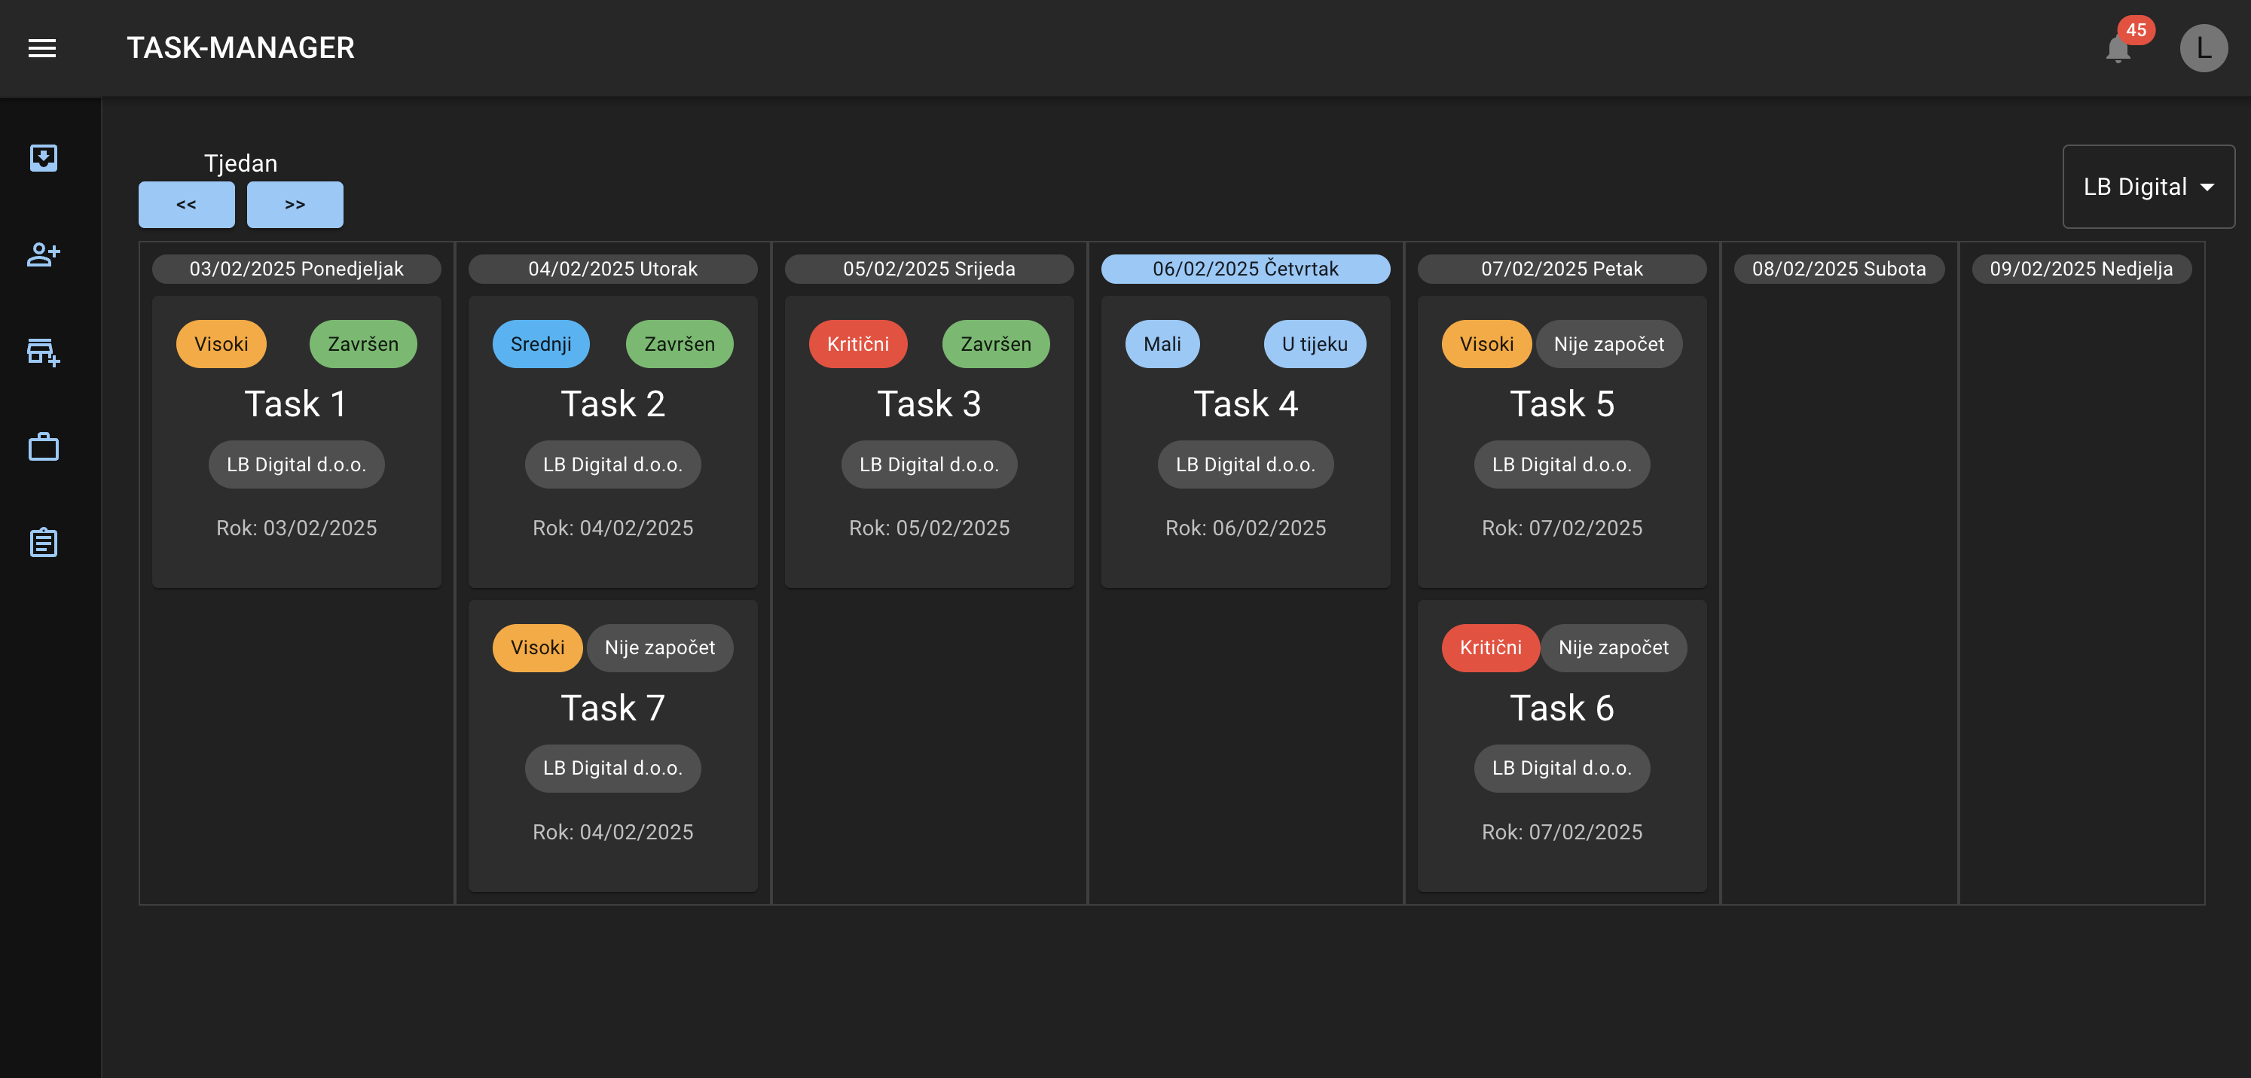
Task: Open the Task 1 card title
Action: point(296,404)
